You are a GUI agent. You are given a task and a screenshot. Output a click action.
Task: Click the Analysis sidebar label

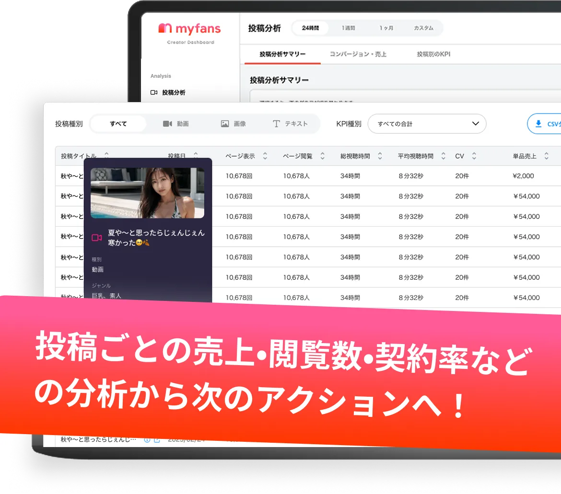(x=161, y=76)
